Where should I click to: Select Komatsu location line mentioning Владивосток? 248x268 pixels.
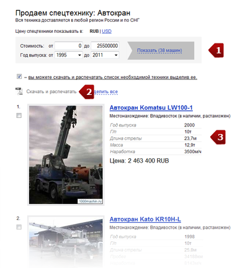coord(170,116)
